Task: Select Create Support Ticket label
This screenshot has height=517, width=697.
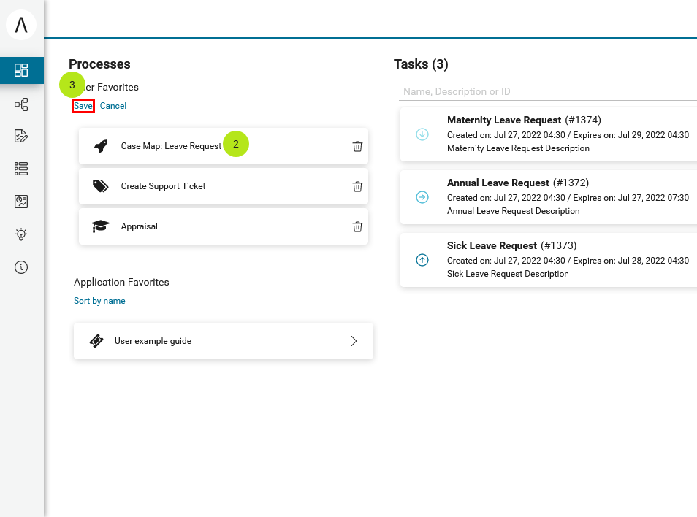Action: 163,186
